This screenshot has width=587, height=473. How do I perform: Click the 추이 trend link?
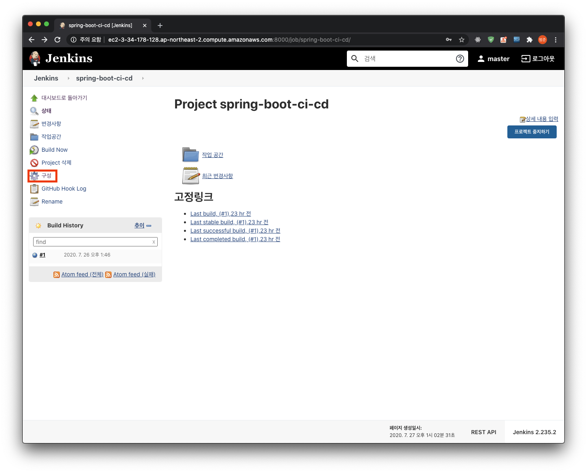pyautogui.click(x=139, y=225)
